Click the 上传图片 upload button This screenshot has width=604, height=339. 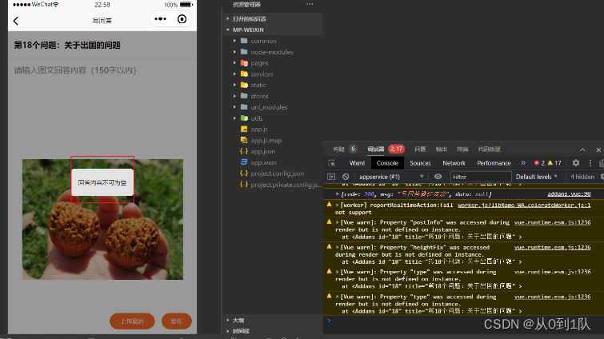coord(132,321)
